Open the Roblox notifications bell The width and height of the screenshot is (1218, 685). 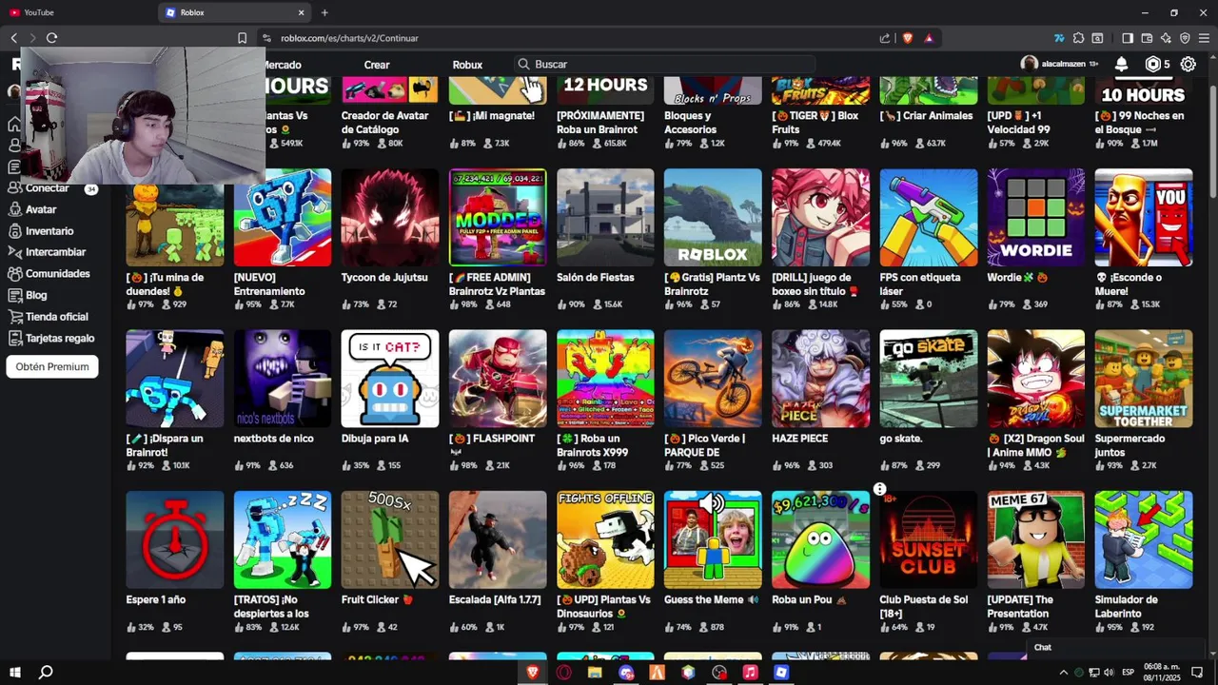tap(1121, 64)
